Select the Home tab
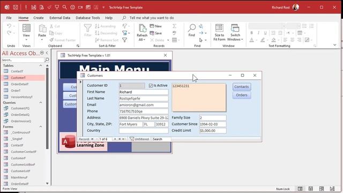 [24, 18]
